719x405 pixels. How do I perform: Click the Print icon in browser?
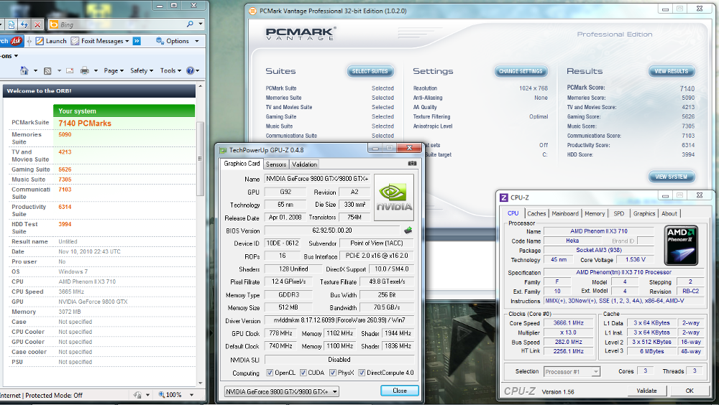tap(84, 70)
